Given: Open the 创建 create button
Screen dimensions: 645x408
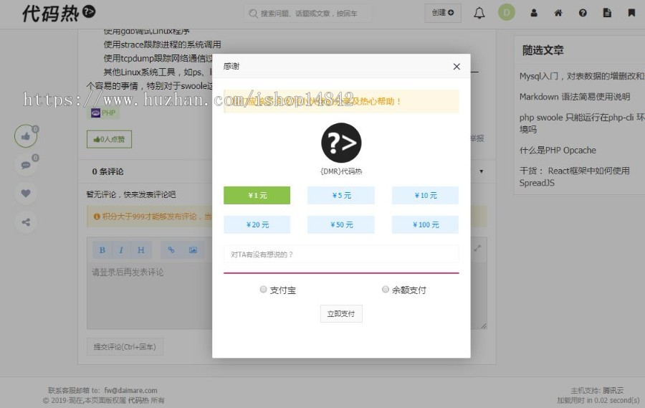Looking at the screenshot, I should [443, 13].
